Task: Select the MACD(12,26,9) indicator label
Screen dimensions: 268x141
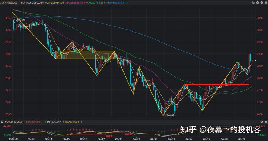Action: coord(14,122)
